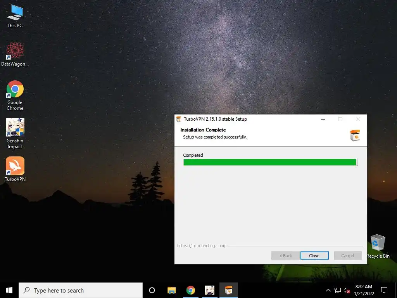Click the inconnecting.com URL text
Image resolution: width=397 pixels, height=298 pixels.
(201, 246)
